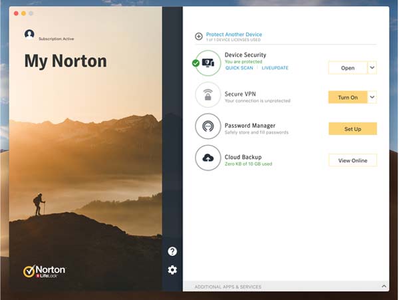Viewport: 399px width, 300px height.
Task: Click the Password Manager title
Action: 250,126
